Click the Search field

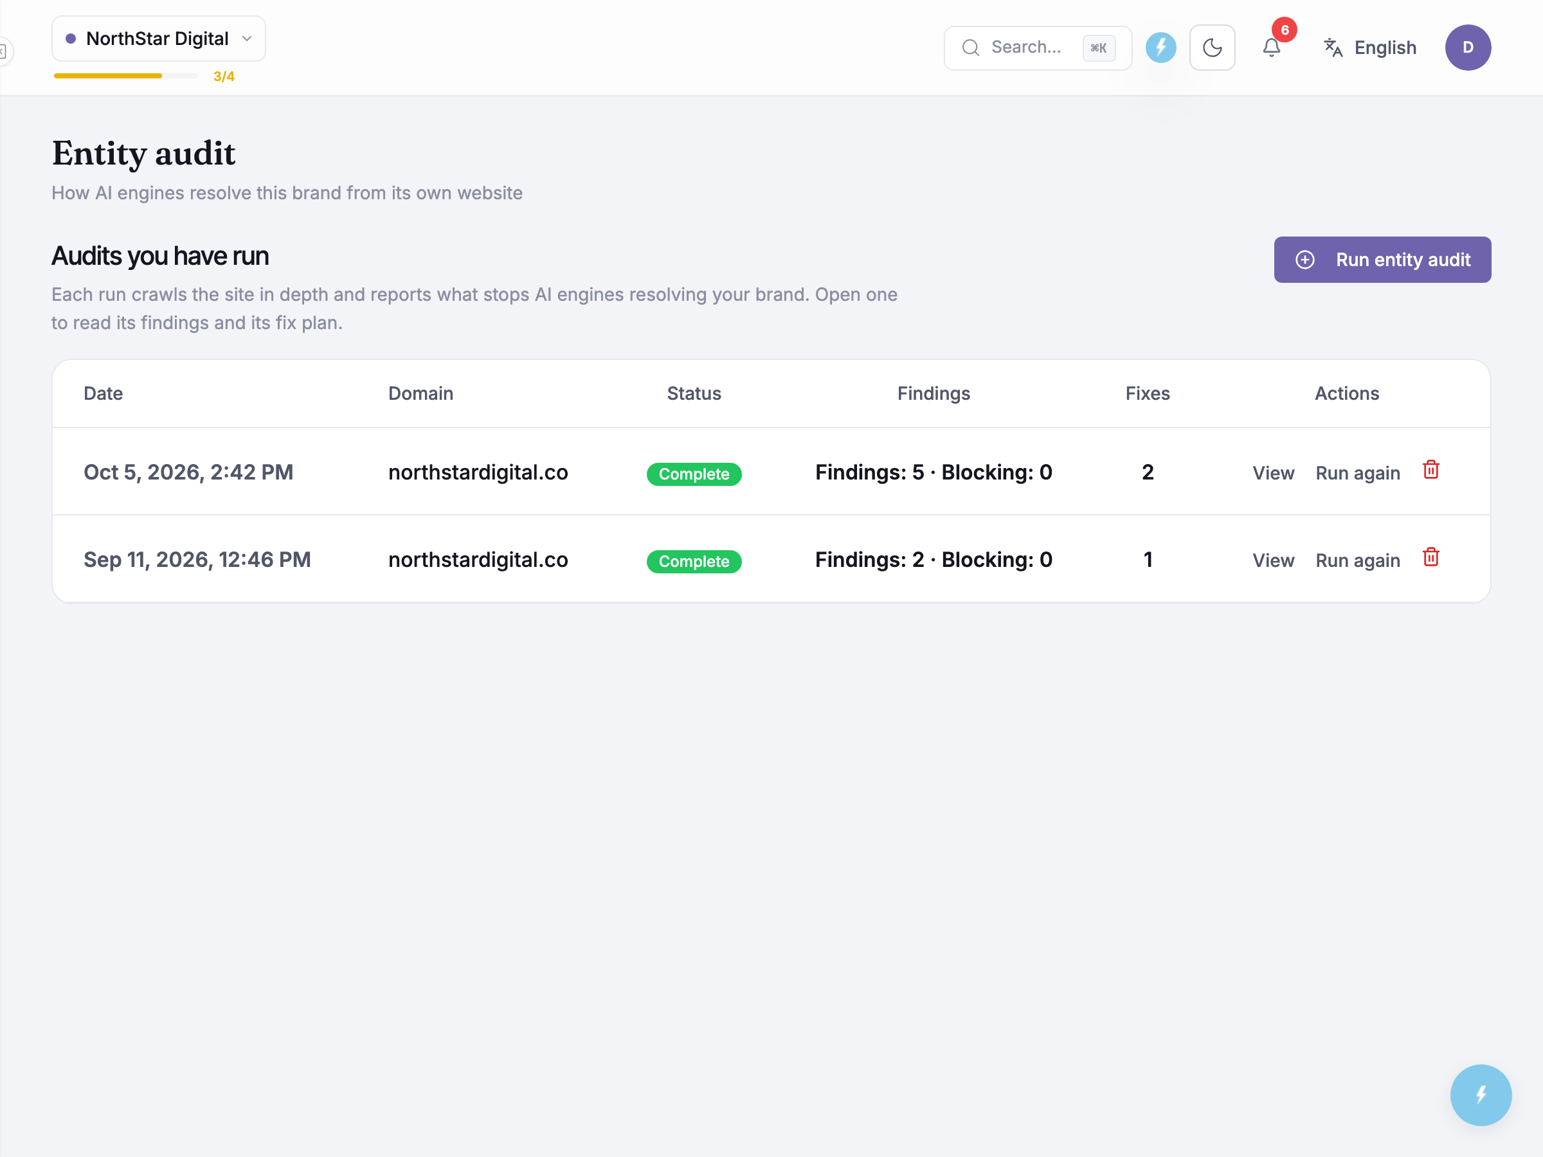(1037, 48)
